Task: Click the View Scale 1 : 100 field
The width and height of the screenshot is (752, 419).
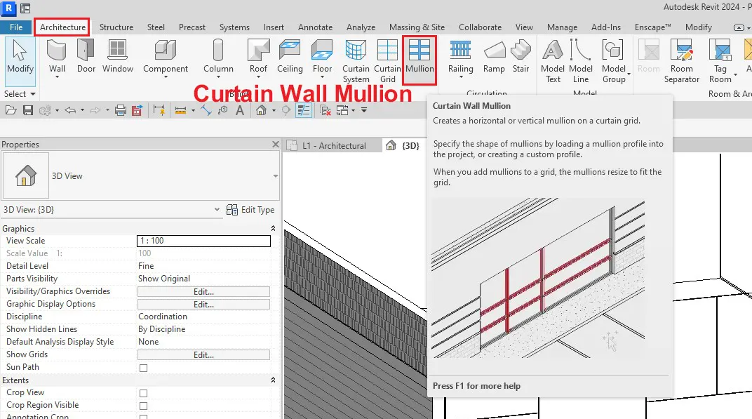Action: tap(204, 241)
